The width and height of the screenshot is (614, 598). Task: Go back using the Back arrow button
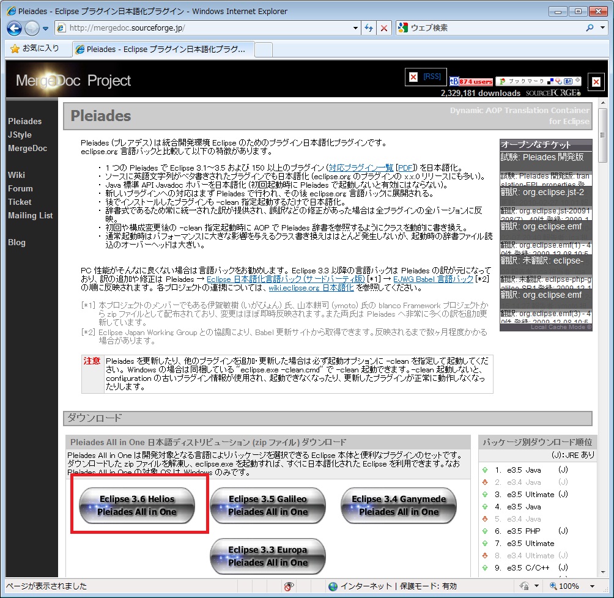tap(14, 28)
